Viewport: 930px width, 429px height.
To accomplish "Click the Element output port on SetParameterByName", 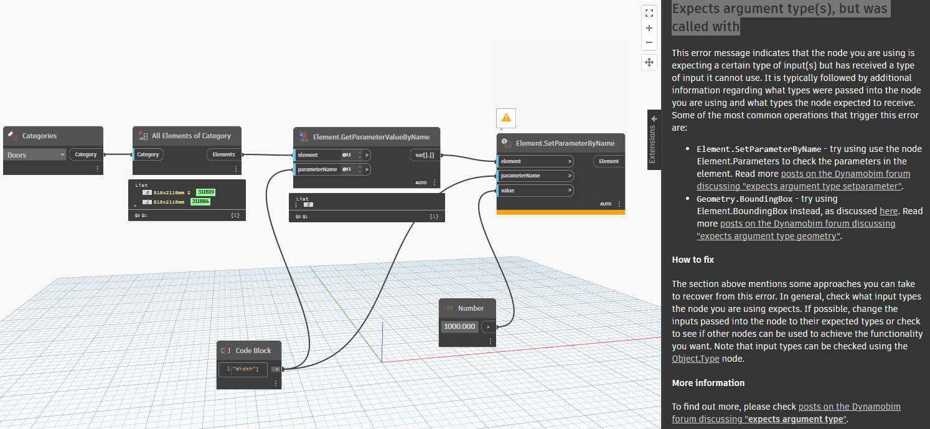I will tap(609, 161).
